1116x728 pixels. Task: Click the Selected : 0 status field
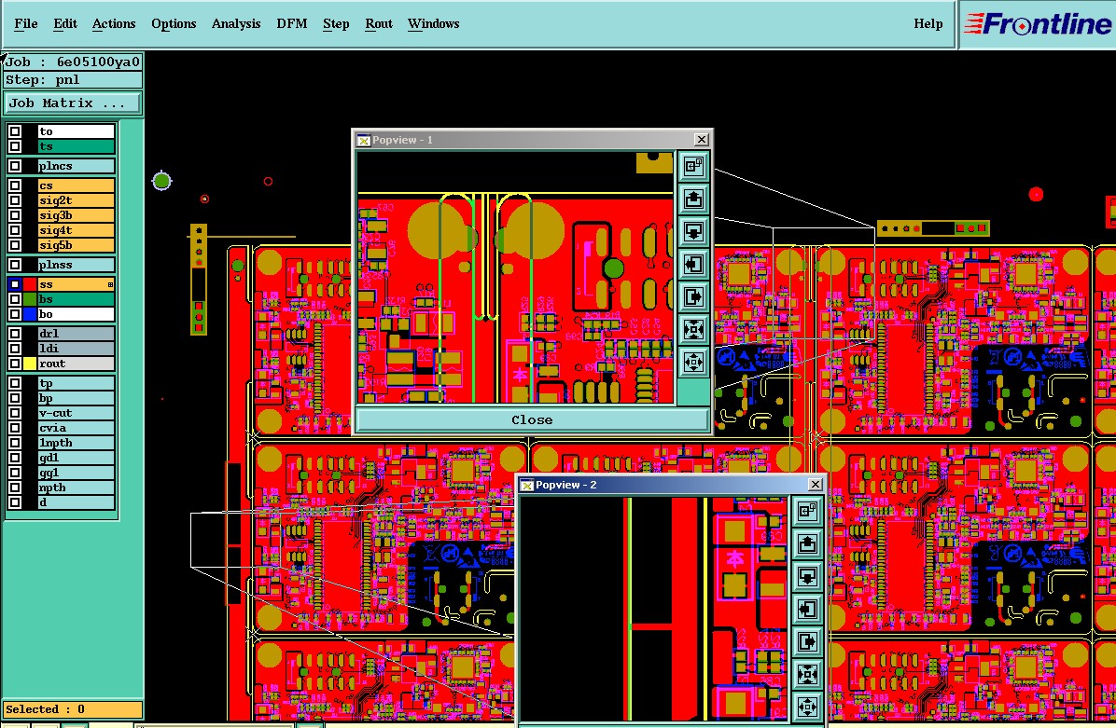tap(73, 709)
